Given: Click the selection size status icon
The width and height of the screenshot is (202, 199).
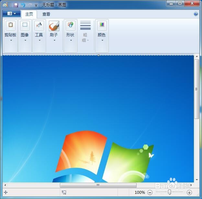Looking at the screenshot, I should pyautogui.click(x=64, y=192).
